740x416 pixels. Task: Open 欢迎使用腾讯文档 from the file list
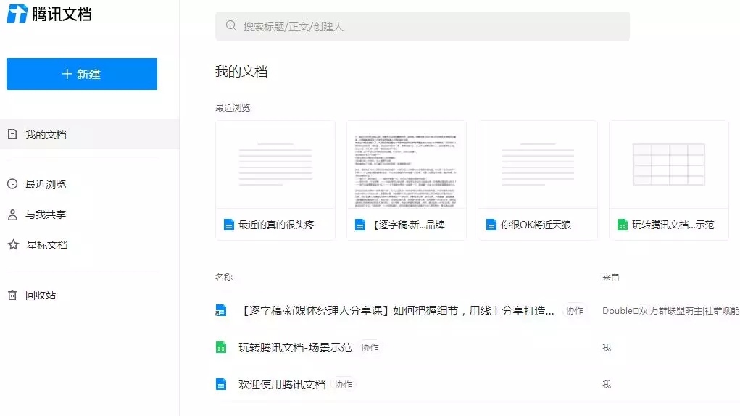point(282,384)
